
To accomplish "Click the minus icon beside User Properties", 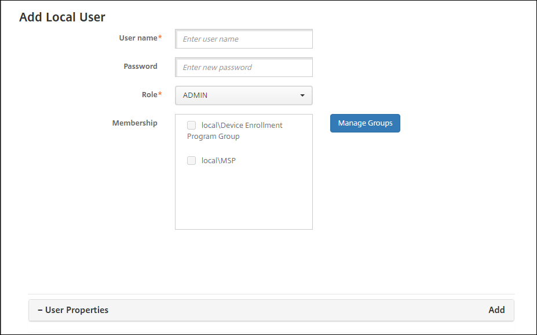I will pyautogui.click(x=40, y=310).
